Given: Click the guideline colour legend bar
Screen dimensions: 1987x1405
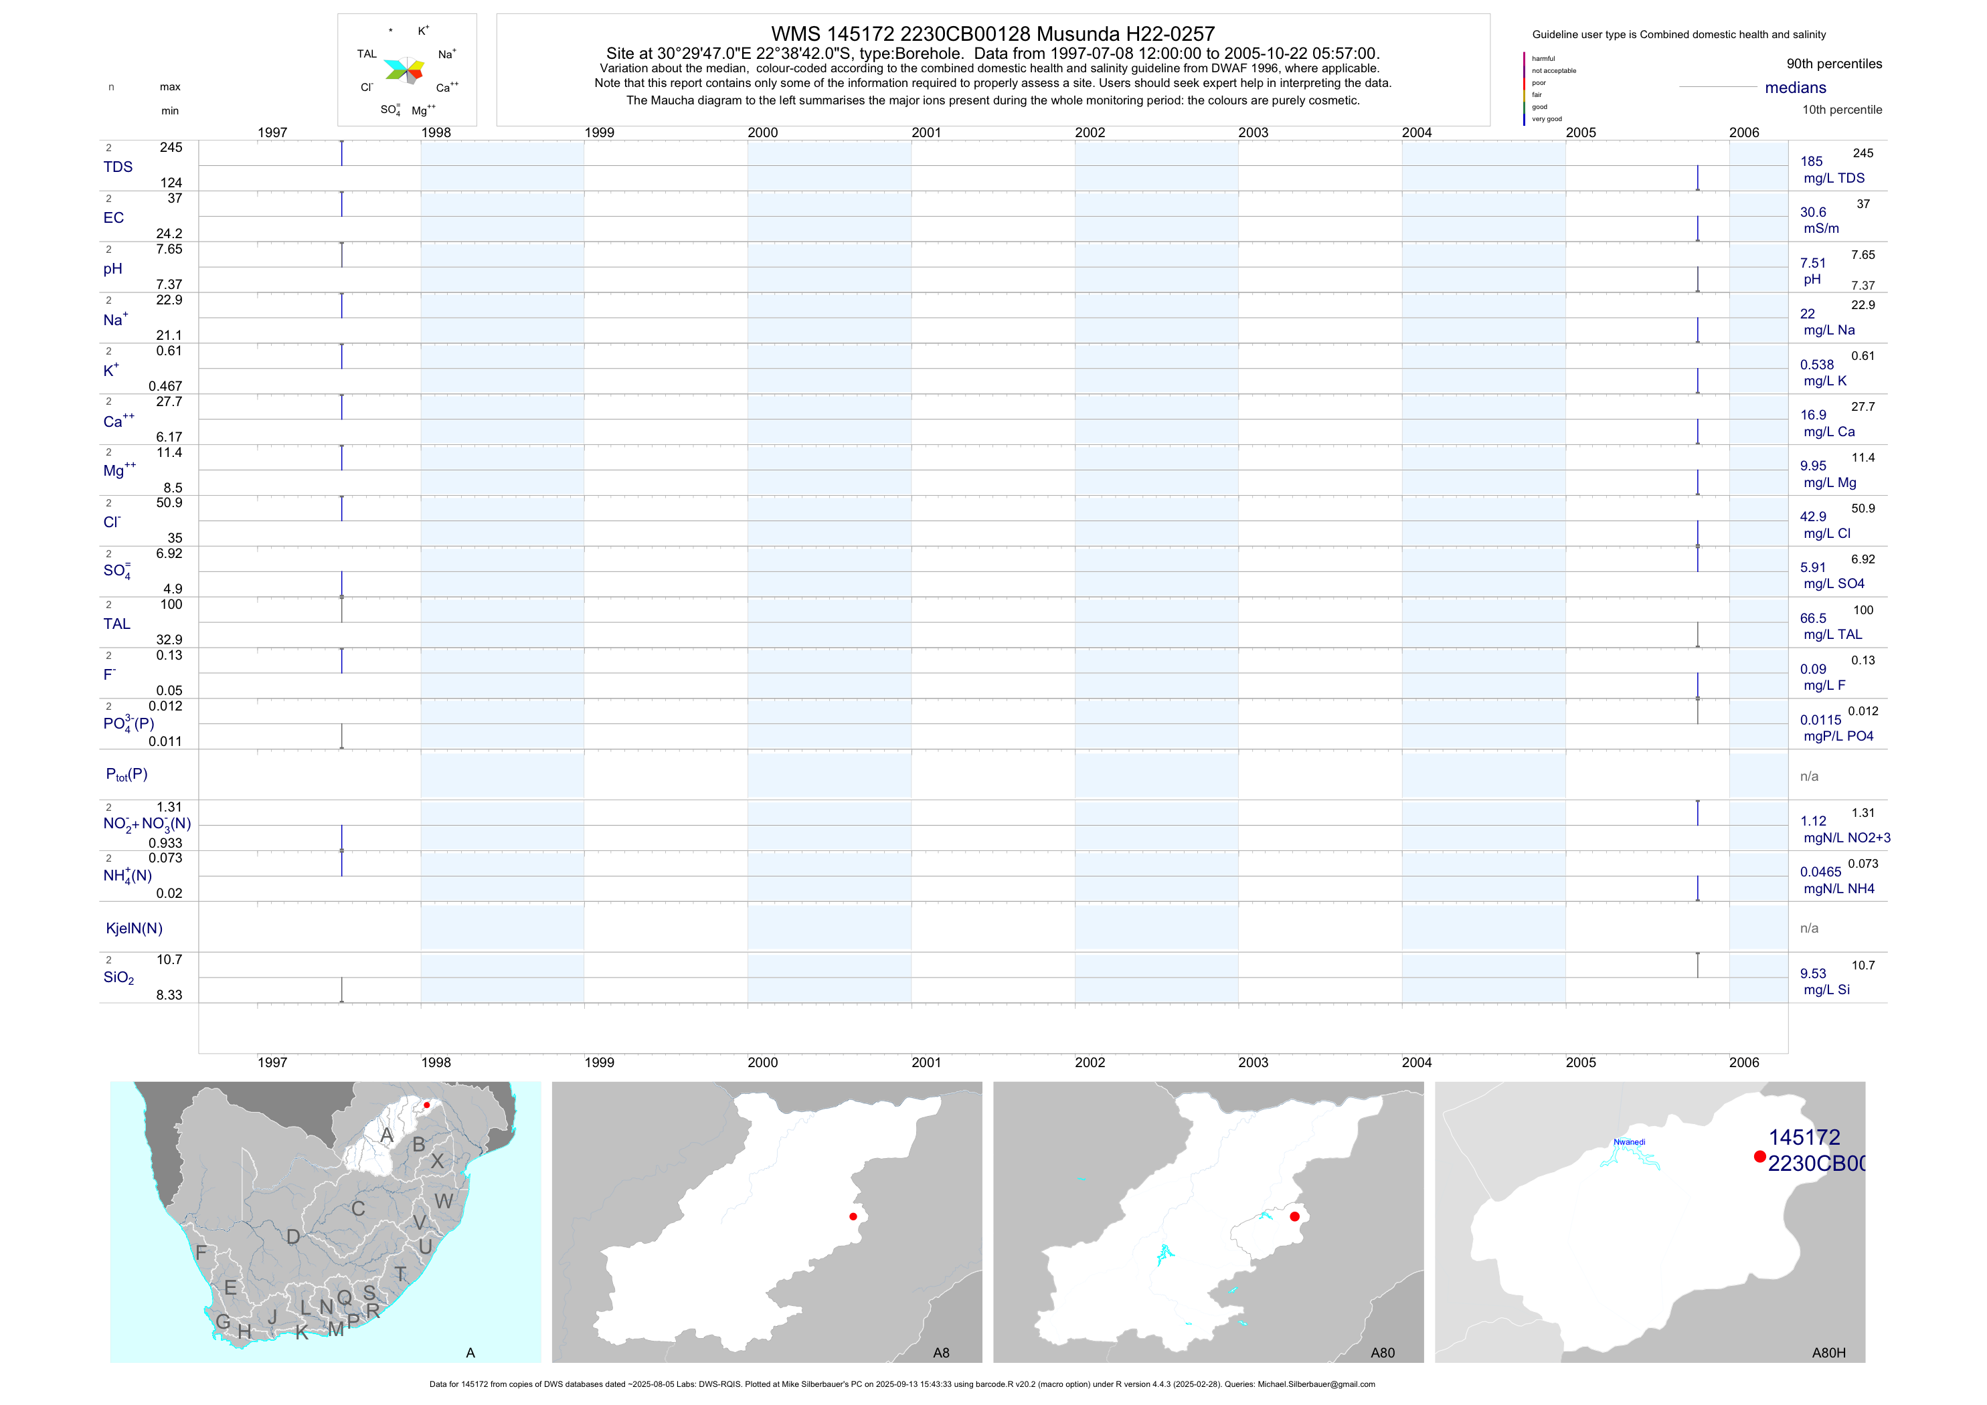Looking at the screenshot, I should (x=1524, y=88).
